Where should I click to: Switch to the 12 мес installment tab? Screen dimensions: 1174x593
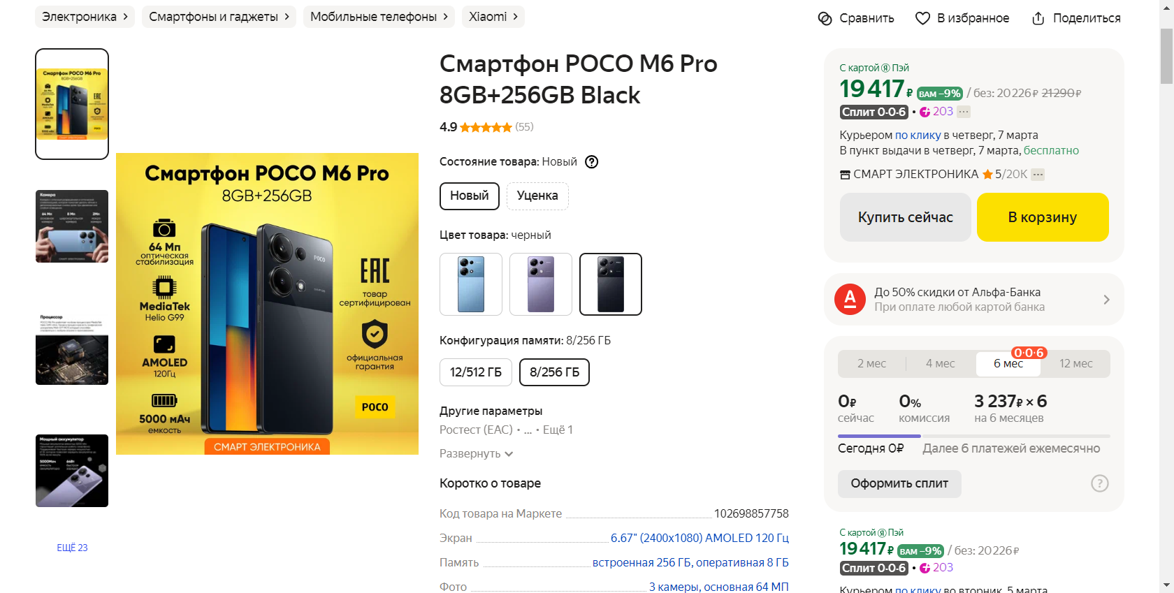click(x=1075, y=363)
